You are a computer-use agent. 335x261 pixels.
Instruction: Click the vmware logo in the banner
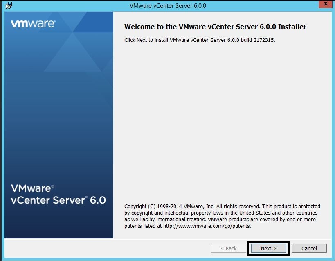tap(33, 24)
